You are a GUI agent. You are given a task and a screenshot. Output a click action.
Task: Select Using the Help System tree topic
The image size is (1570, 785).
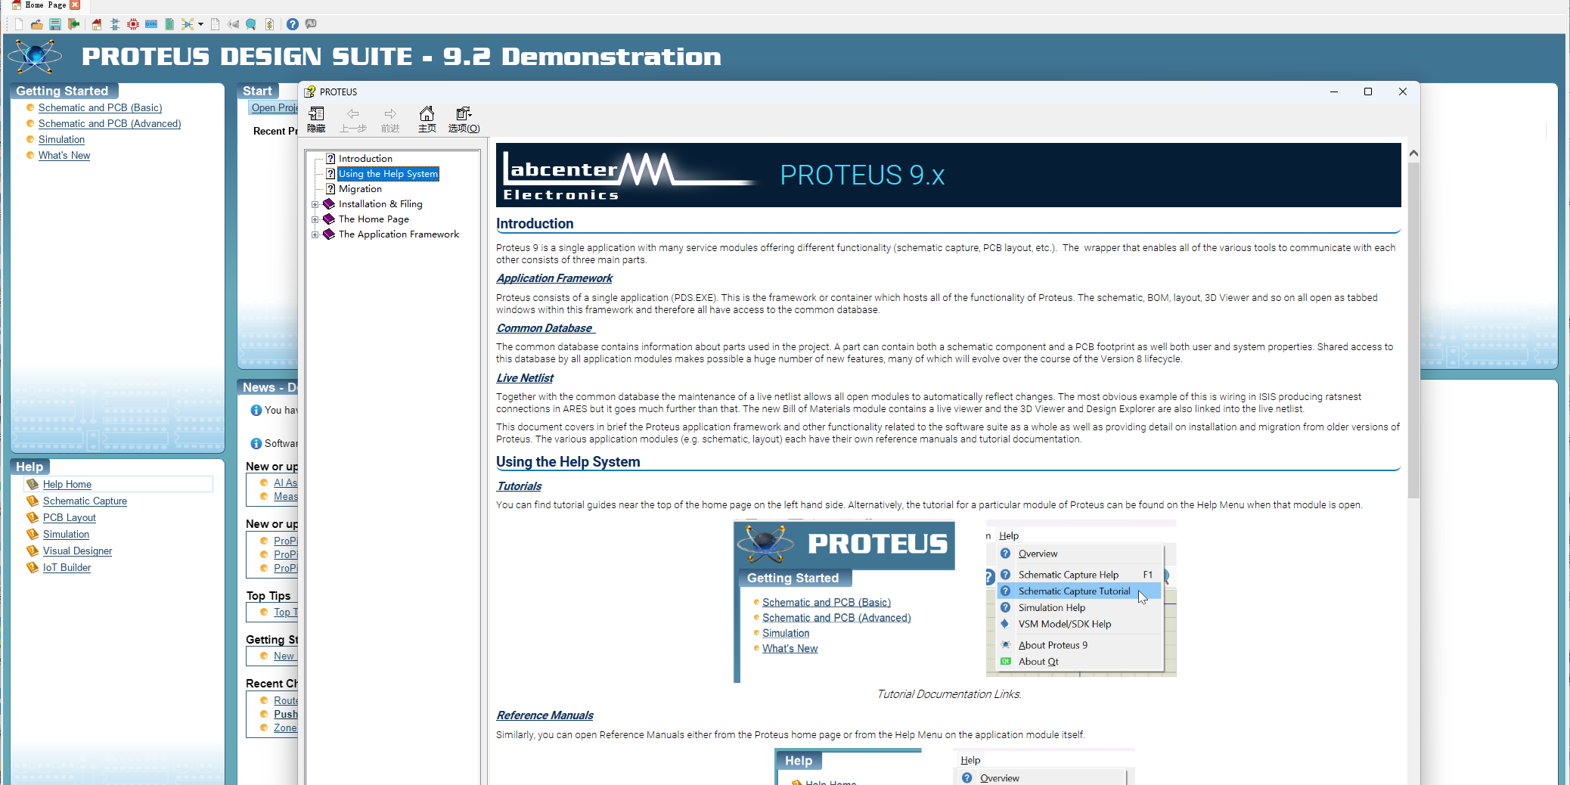click(x=388, y=174)
